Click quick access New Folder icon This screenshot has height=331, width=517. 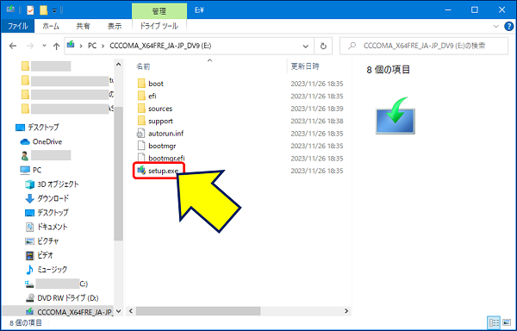coord(43,10)
